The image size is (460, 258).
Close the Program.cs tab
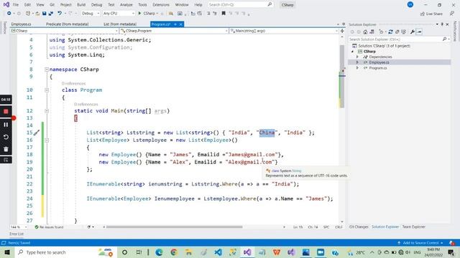180,24
